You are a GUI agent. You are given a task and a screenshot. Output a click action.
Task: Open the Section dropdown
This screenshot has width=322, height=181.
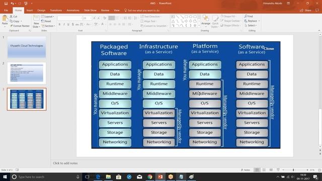click(48, 26)
